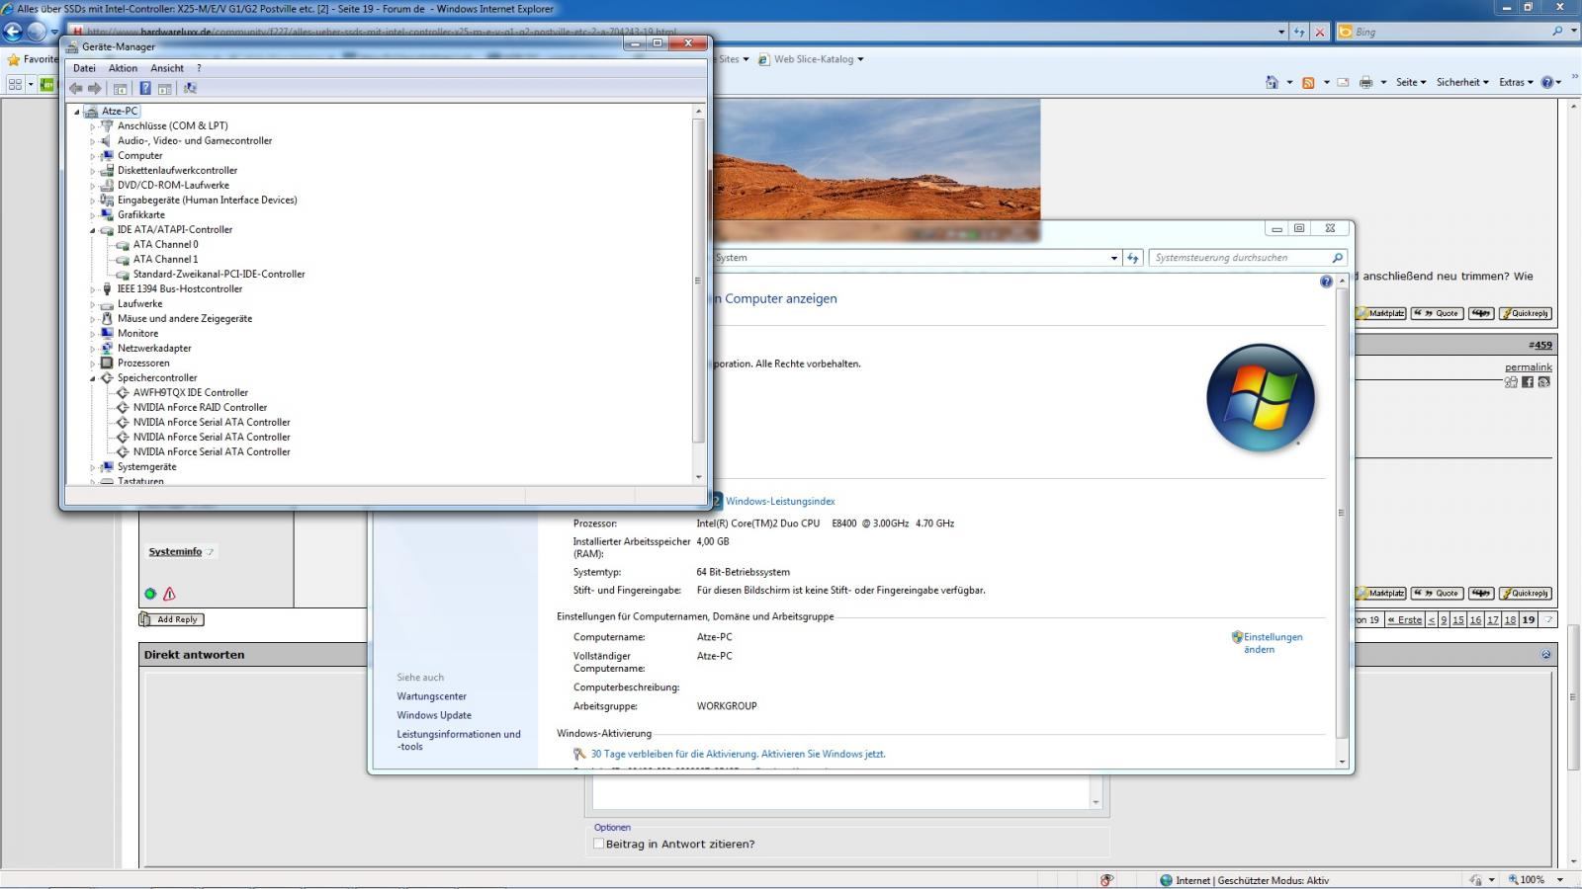Click the Bing search magnifier icon
This screenshot has height=889, width=1582.
pyautogui.click(x=1558, y=32)
